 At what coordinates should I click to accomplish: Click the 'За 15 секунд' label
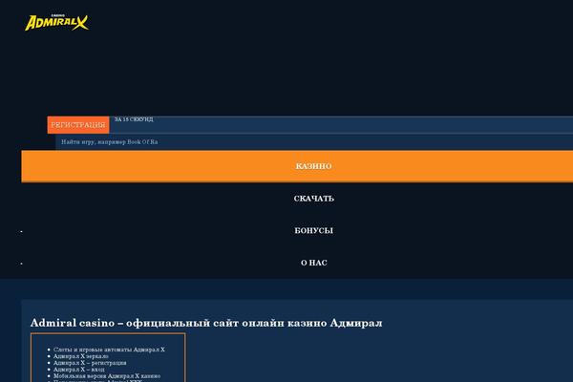134,119
